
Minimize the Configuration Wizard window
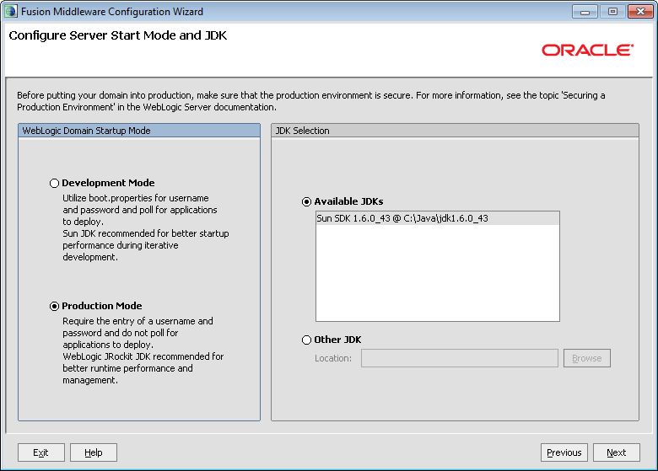click(x=585, y=12)
